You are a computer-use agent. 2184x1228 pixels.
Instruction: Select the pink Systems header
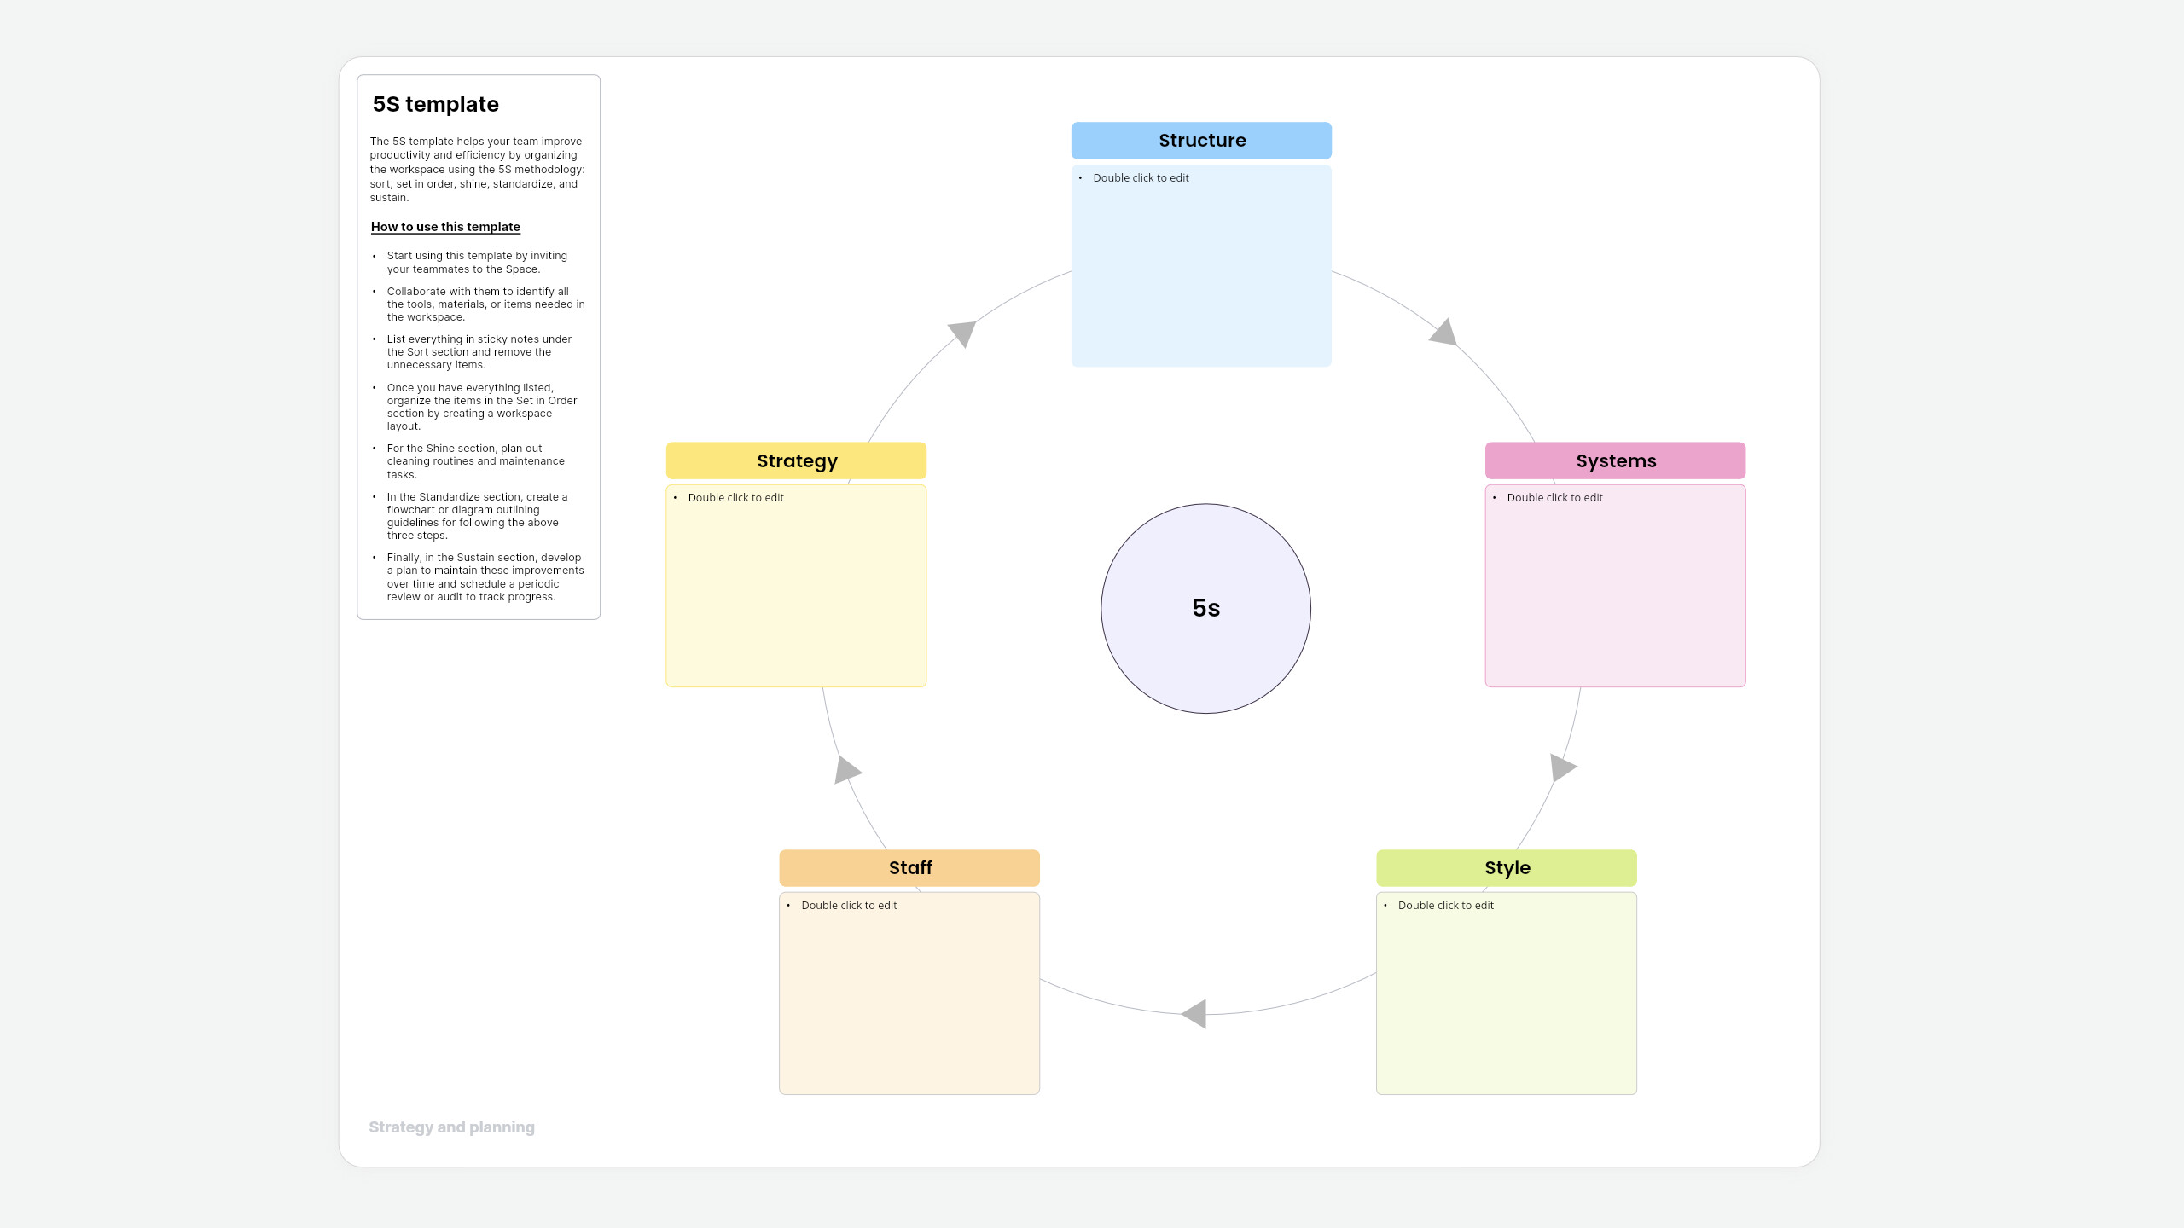[1615, 460]
